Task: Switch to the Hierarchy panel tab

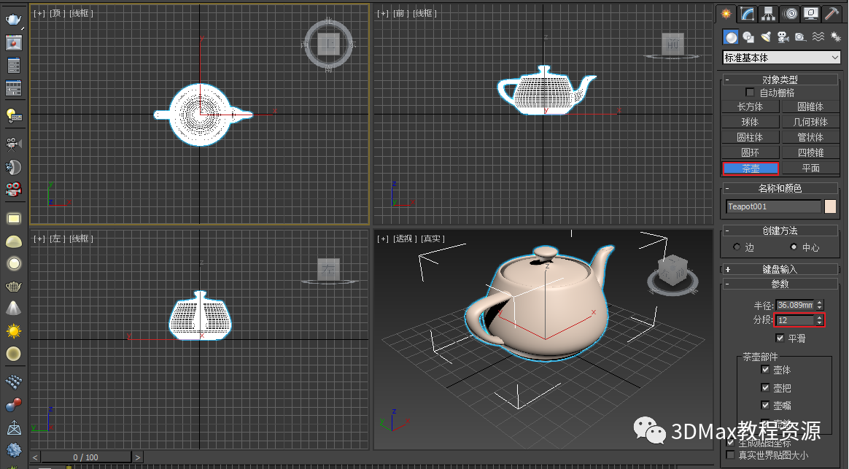Action: 768,14
